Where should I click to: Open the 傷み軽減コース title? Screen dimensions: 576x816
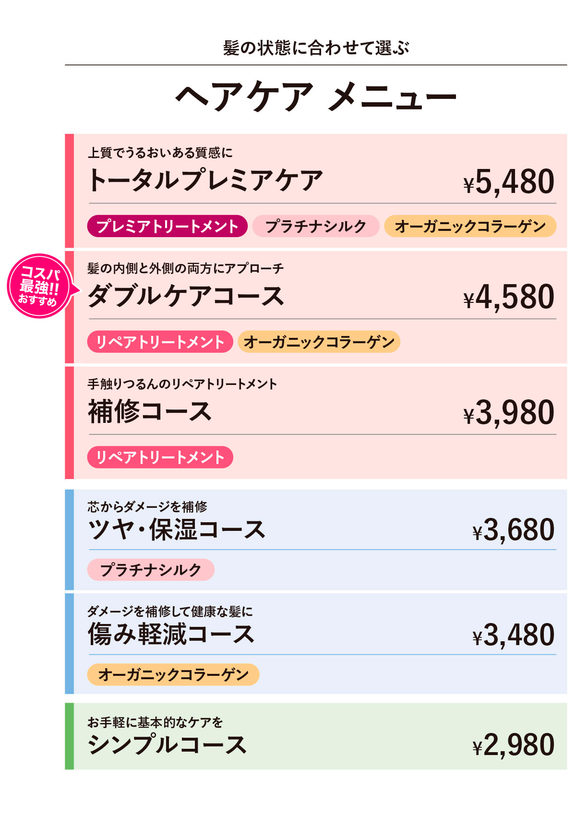171,635
